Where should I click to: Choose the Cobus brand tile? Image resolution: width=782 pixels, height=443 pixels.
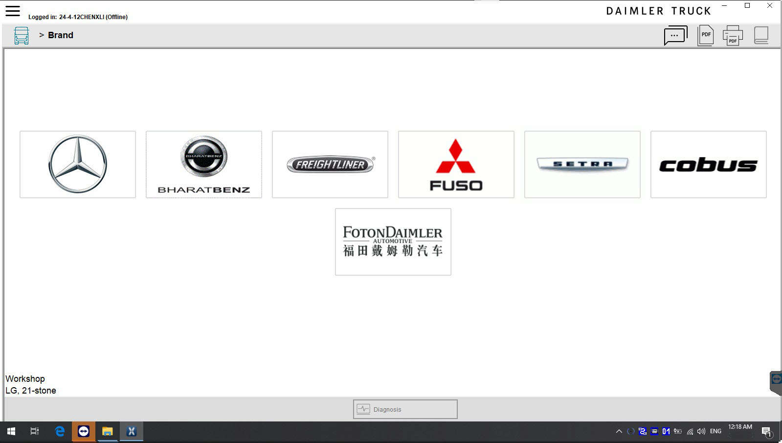(709, 164)
